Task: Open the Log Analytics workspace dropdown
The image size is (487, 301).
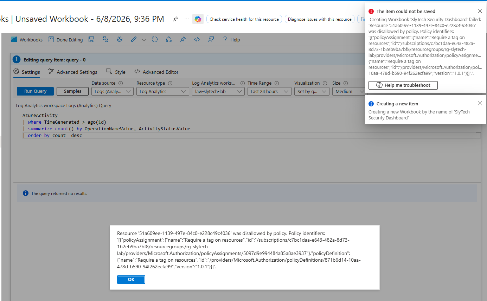Action: coord(218,91)
